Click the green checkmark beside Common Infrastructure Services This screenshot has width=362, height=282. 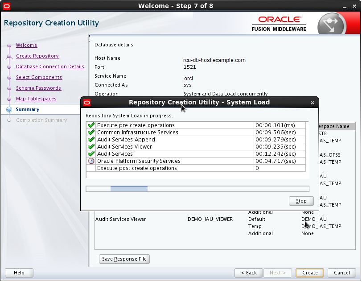(x=91, y=132)
